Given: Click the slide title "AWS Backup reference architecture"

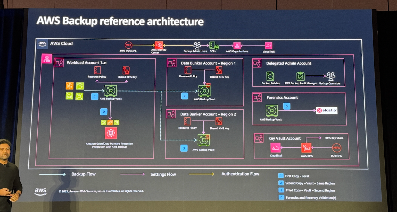Looking at the screenshot, I should pos(120,21).
